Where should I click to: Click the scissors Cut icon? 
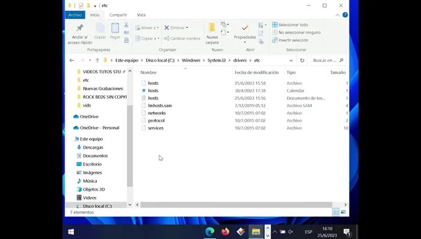pyautogui.click(x=126, y=25)
